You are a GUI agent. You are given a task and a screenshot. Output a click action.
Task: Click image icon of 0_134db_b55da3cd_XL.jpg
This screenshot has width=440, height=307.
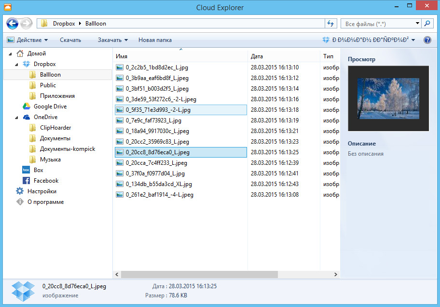tap(120, 184)
